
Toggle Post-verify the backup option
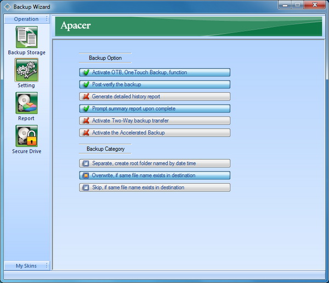[x=155, y=84]
